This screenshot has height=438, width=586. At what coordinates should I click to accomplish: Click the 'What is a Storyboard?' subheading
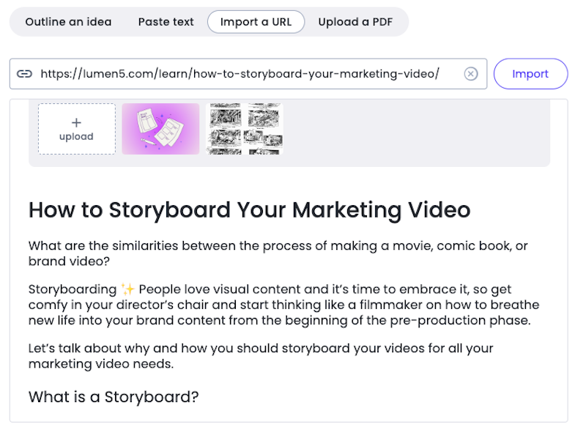pyautogui.click(x=114, y=397)
